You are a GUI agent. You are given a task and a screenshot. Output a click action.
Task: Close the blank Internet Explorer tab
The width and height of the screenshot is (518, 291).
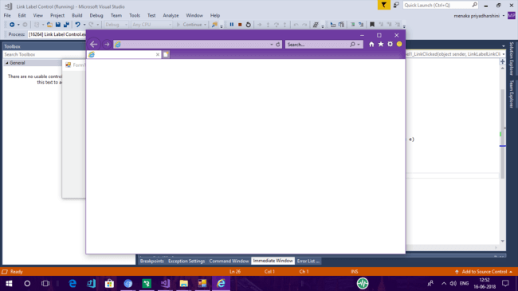click(x=158, y=54)
